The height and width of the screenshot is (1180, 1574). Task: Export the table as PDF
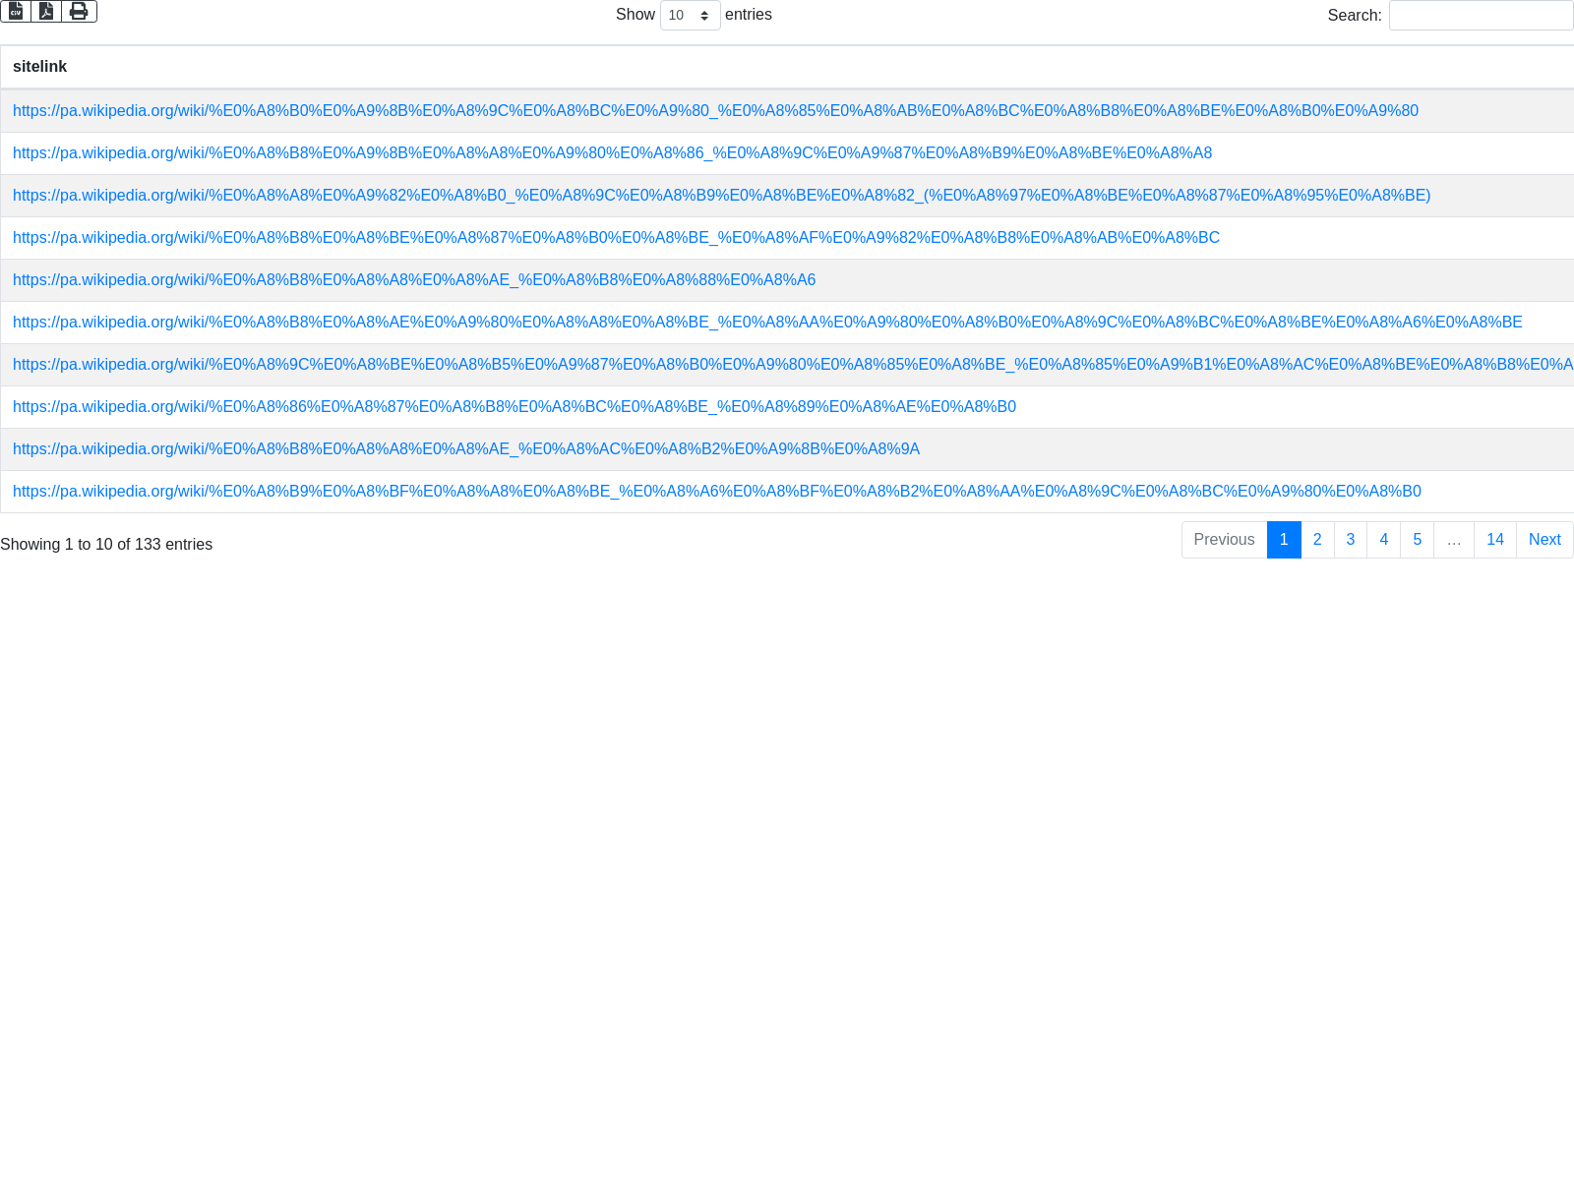(x=46, y=11)
